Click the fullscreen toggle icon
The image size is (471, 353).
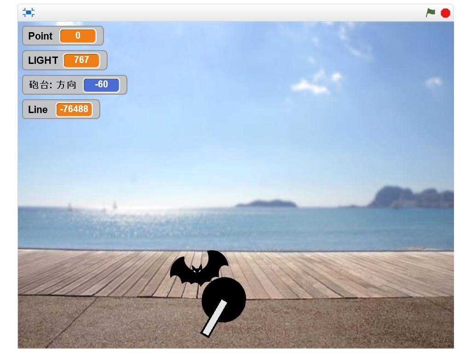(29, 13)
